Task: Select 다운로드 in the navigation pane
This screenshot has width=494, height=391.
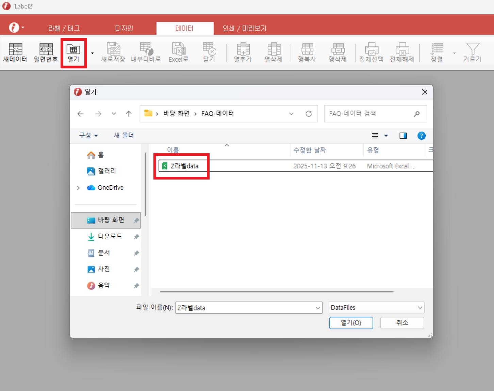Action: point(110,236)
